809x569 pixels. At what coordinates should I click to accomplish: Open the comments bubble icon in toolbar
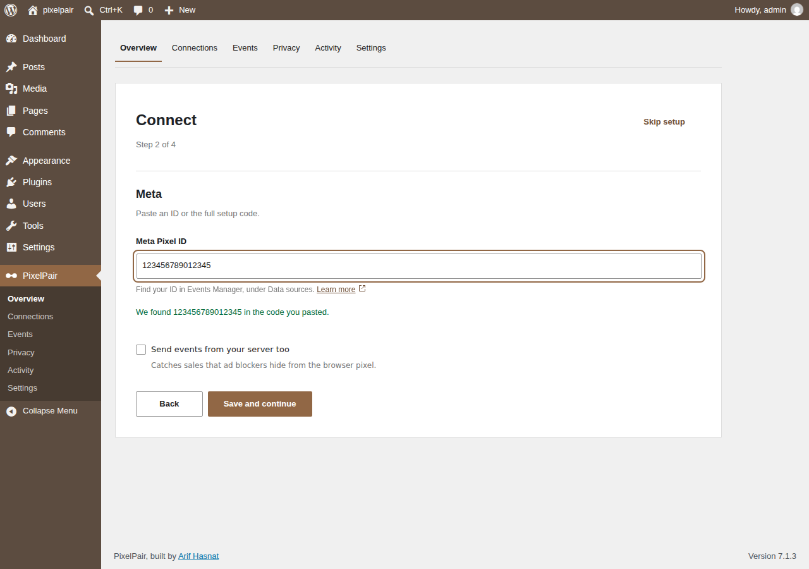click(x=138, y=10)
